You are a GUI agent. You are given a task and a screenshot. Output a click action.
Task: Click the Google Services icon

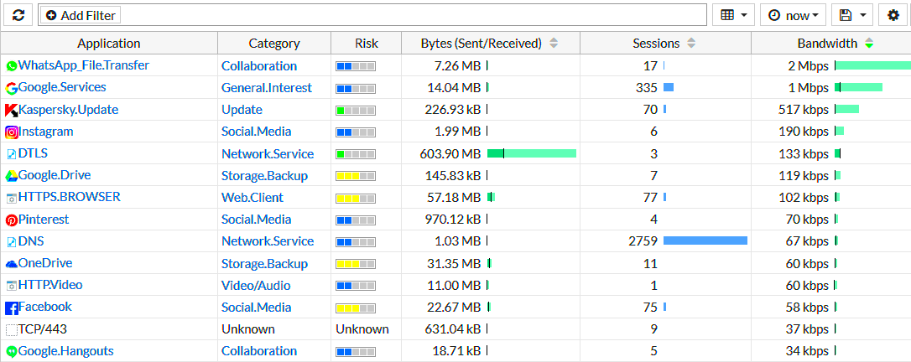tap(12, 88)
